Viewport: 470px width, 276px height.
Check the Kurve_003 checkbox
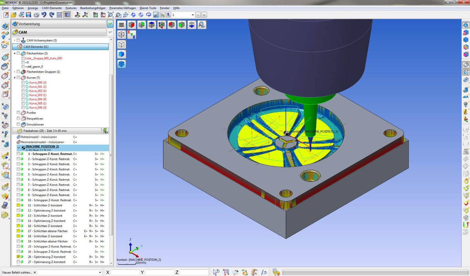(x=23, y=95)
